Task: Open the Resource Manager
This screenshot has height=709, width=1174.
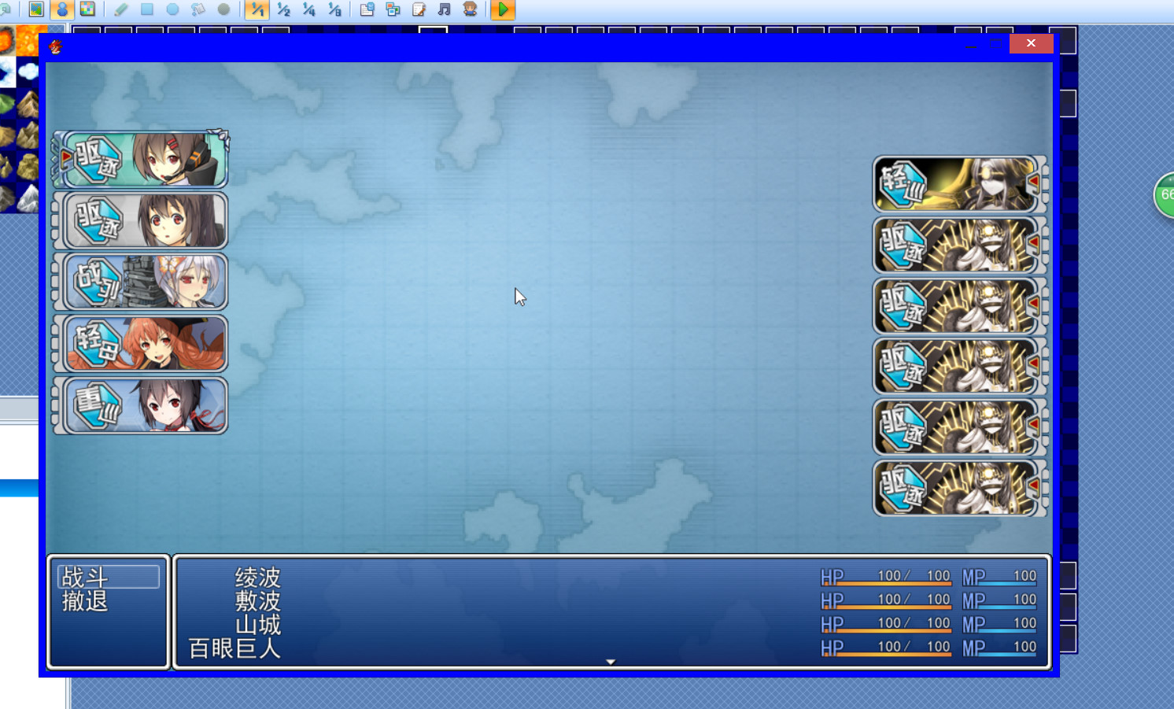Action: (393, 9)
